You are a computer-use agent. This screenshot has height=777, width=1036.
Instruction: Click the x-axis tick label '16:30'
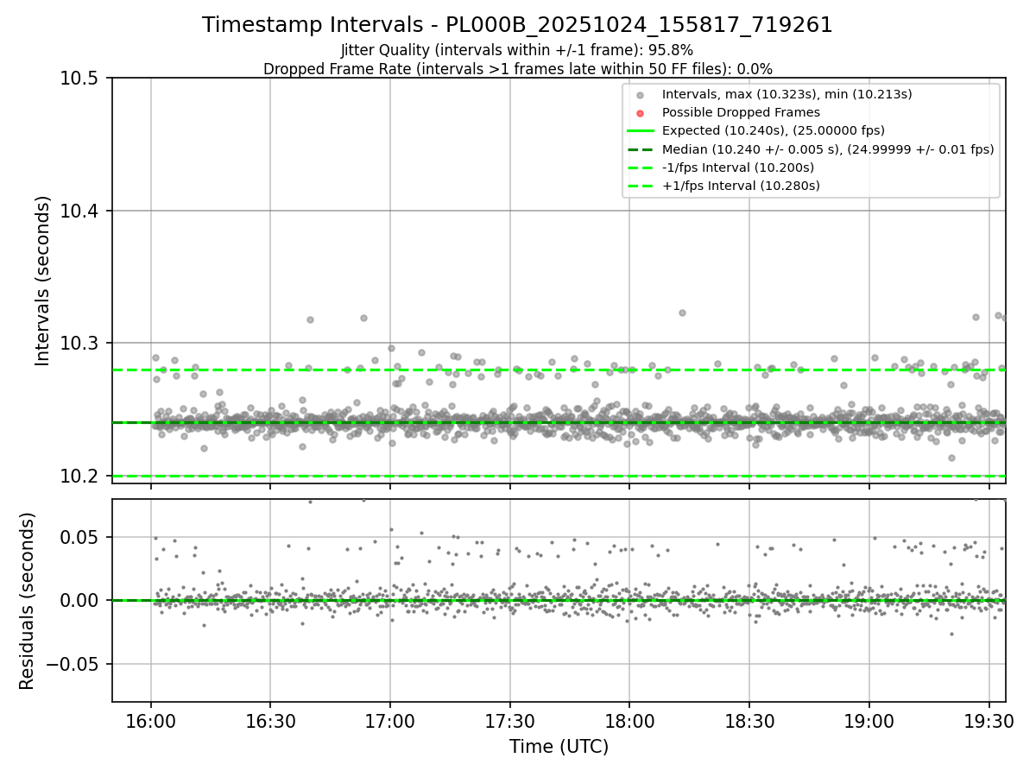click(270, 722)
